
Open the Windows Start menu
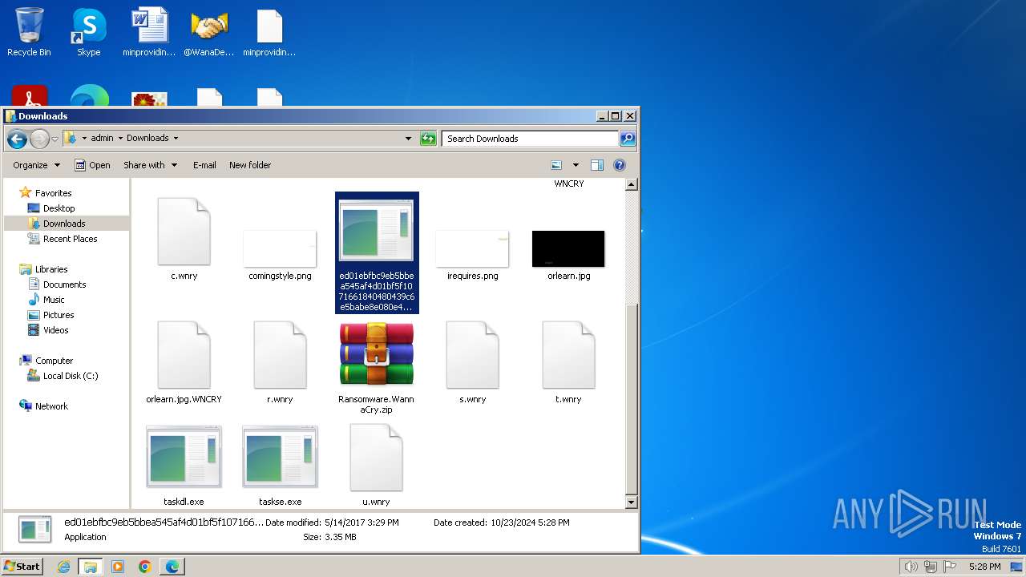click(x=22, y=566)
